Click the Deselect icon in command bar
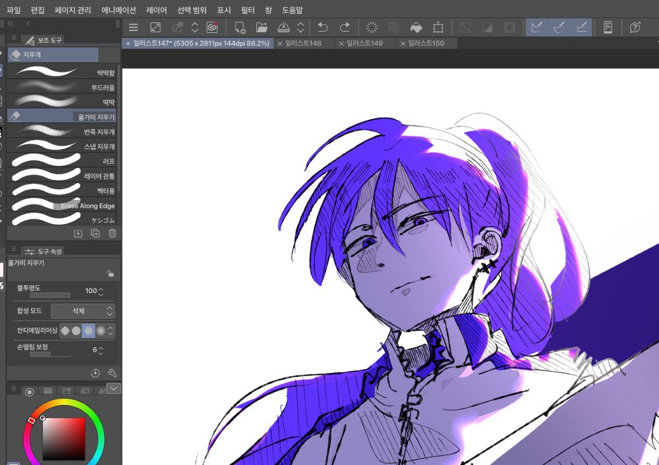Viewport: 659px width, 465px height. 465,28
